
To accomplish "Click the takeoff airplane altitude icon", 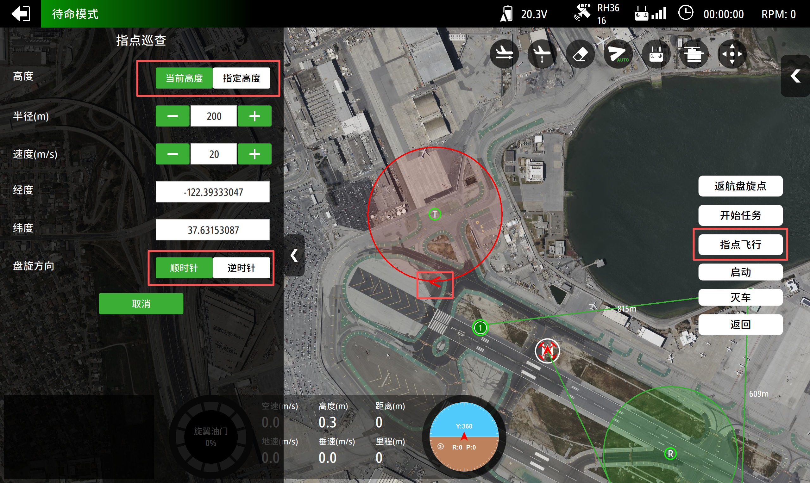I will (542, 54).
